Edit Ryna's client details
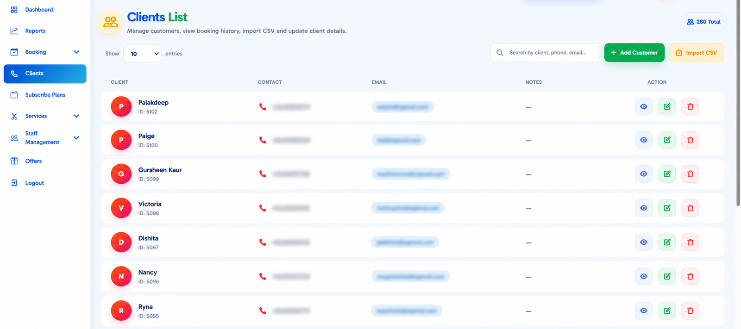The image size is (741, 329). pos(667,310)
